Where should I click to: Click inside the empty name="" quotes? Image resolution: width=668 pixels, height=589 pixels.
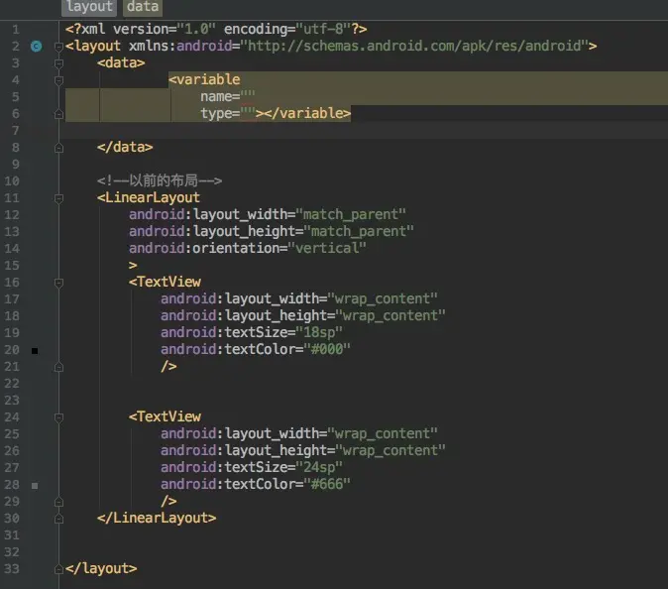point(248,96)
